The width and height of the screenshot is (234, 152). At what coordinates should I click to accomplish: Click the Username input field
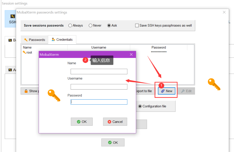click(99, 87)
